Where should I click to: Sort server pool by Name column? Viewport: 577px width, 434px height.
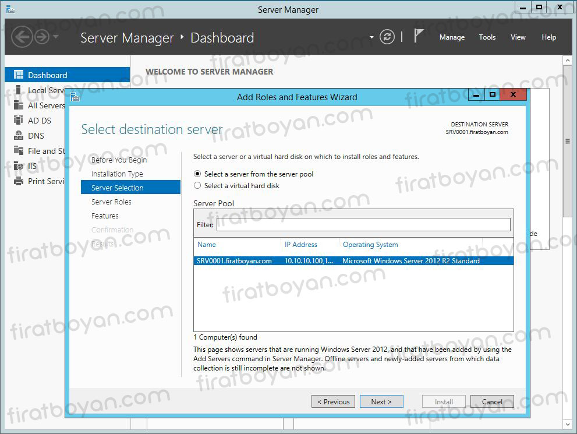(207, 245)
